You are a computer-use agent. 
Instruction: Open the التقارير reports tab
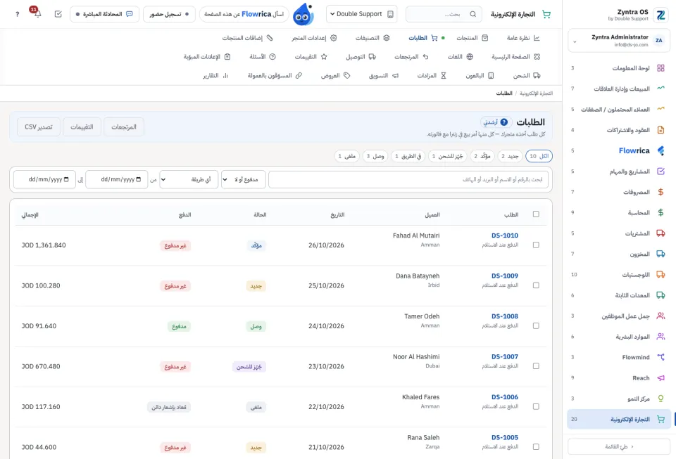[x=215, y=76]
